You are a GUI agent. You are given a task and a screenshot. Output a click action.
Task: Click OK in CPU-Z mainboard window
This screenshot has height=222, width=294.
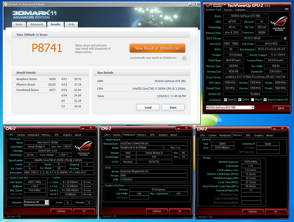point(180,211)
